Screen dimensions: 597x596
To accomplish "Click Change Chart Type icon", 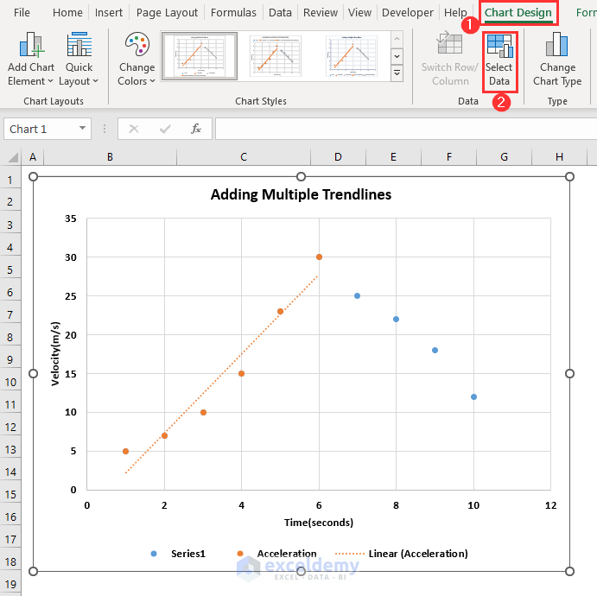I will pos(557,44).
